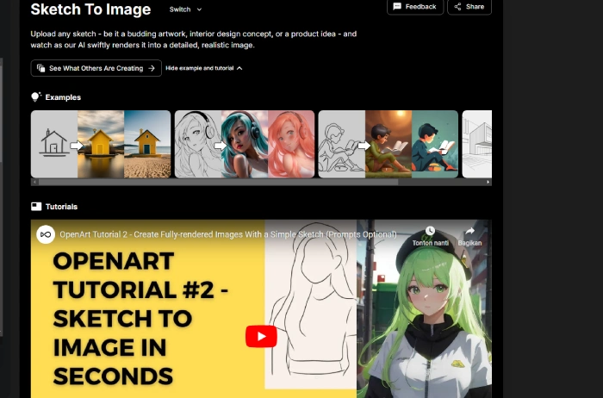The height and width of the screenshot is (398, 603).
Task: Click the share icon in Share button
Action: tap(457, 7)
